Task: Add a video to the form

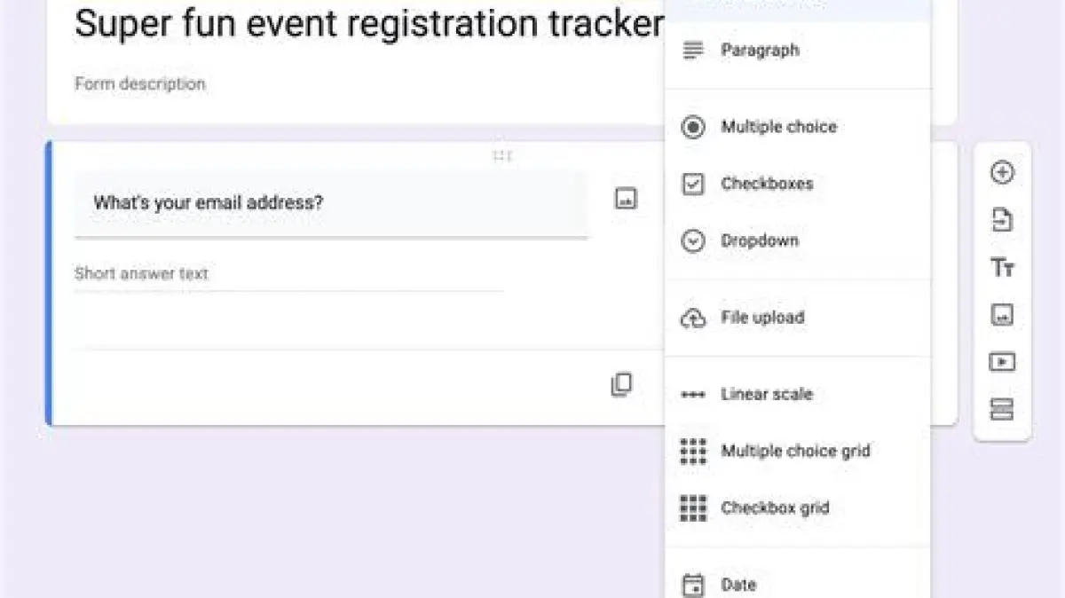Action: pyautogui.click(x=1002, y=362)
